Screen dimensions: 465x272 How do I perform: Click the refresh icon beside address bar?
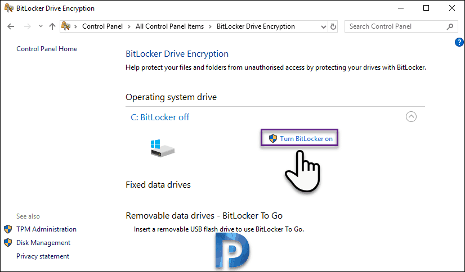[333, 26]
